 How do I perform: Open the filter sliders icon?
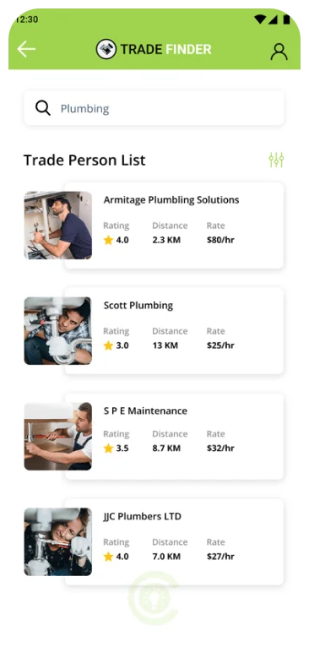coord(276,160)
